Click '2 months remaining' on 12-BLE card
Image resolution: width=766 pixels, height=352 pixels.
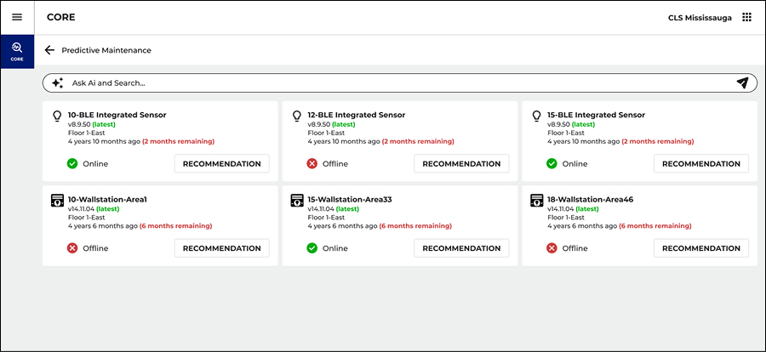coord(418,142)
